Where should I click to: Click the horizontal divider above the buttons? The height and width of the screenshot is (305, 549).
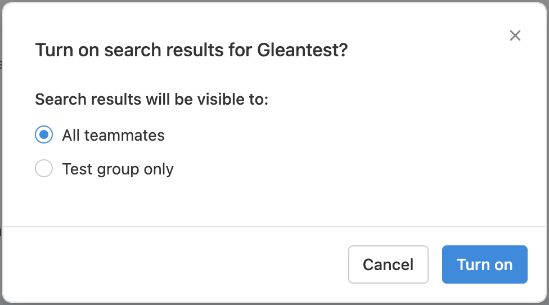click(x=274, y=227)
